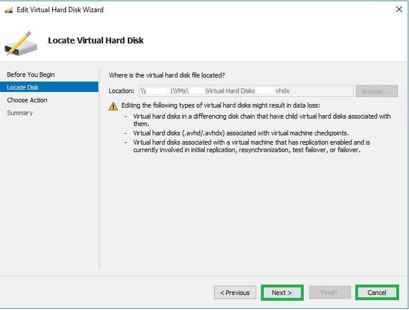Click the differencing disk chain bullet text

pyautogui.click(x=262, y=120)
